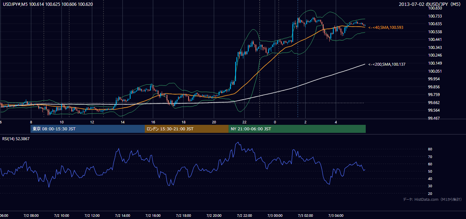Click hour label 8 under the price chart
Image resolution: width=466 pixels, height=219 pixels.
pyautogui.click(x=31, y=122)
